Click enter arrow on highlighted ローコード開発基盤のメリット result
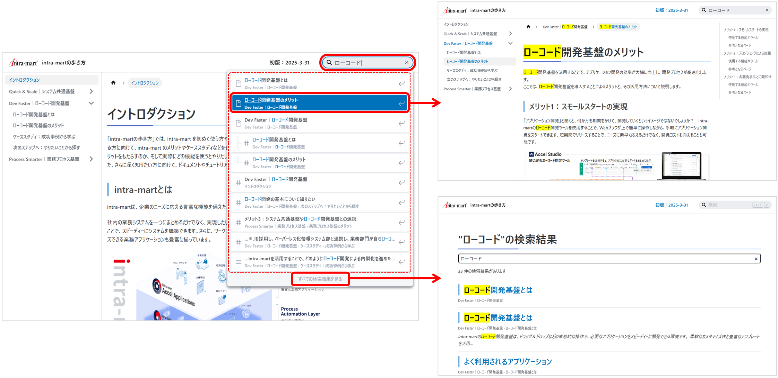Image resolution: width=778 pixels, height=378 pixels. pyautogui.click(x=401, y=103)
